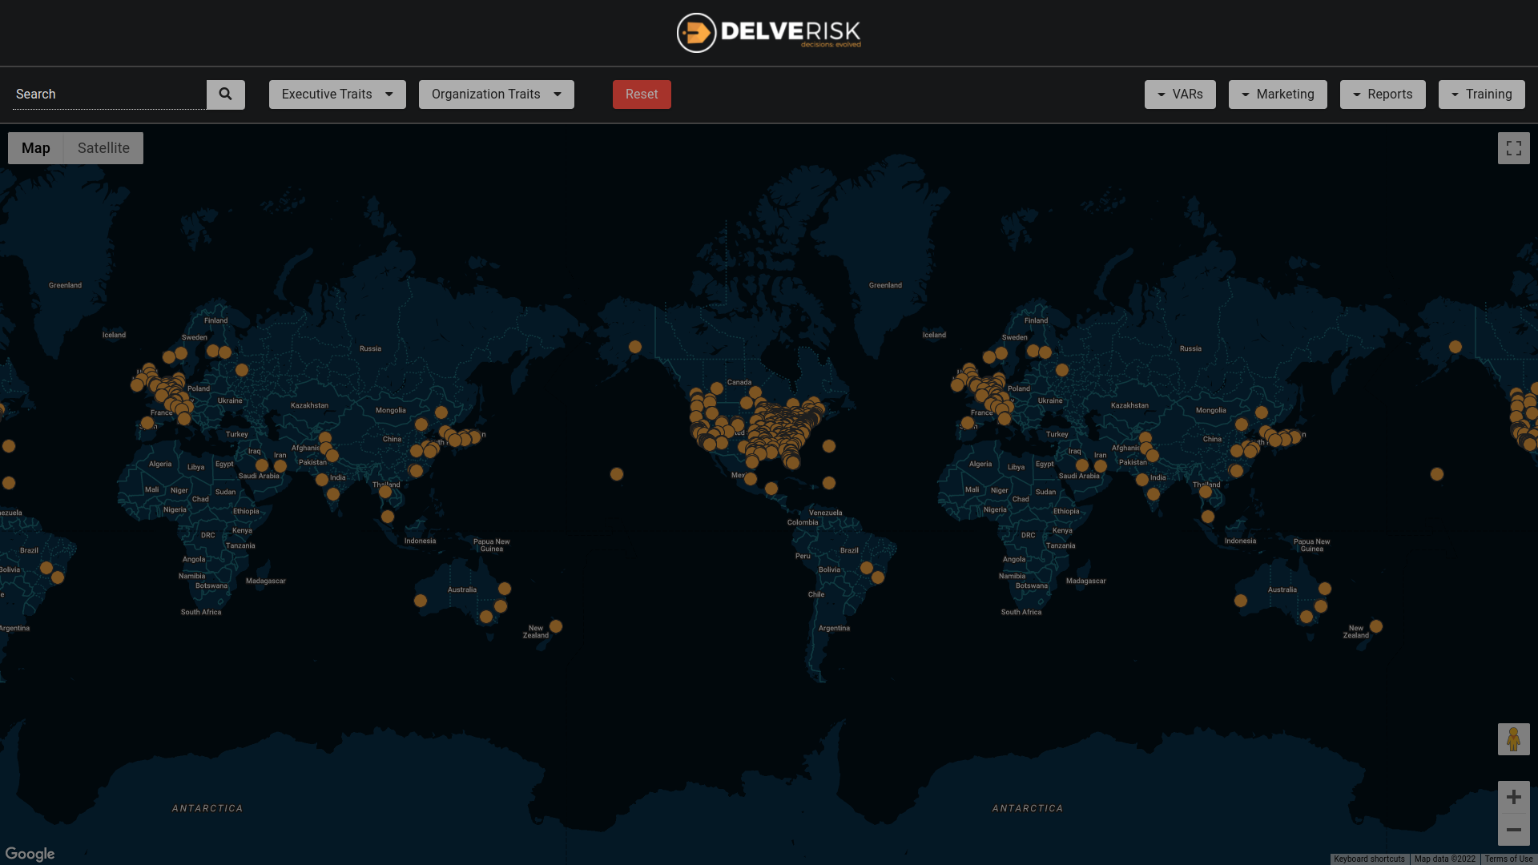The height and width of the screenshot is (865, 1538).
Task: Open the Organization Traits dropdown
Action: click(496, 94)
